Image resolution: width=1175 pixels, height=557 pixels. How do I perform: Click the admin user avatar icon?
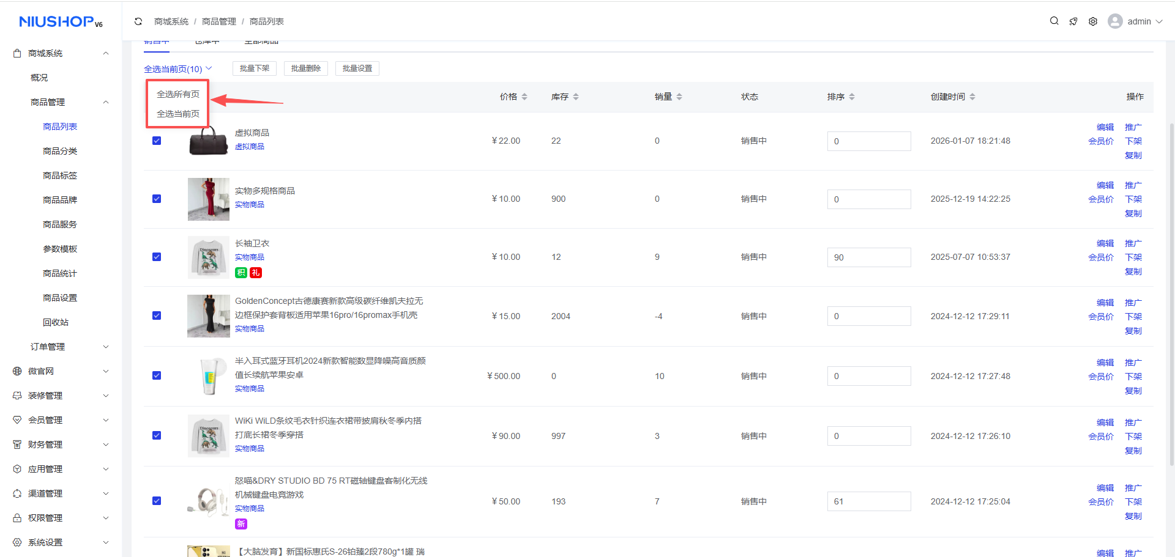[x=1115, y=21]
